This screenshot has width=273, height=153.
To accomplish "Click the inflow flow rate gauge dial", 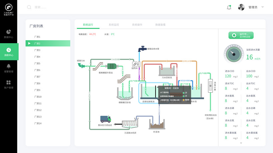I will click(x=234, y=54).
